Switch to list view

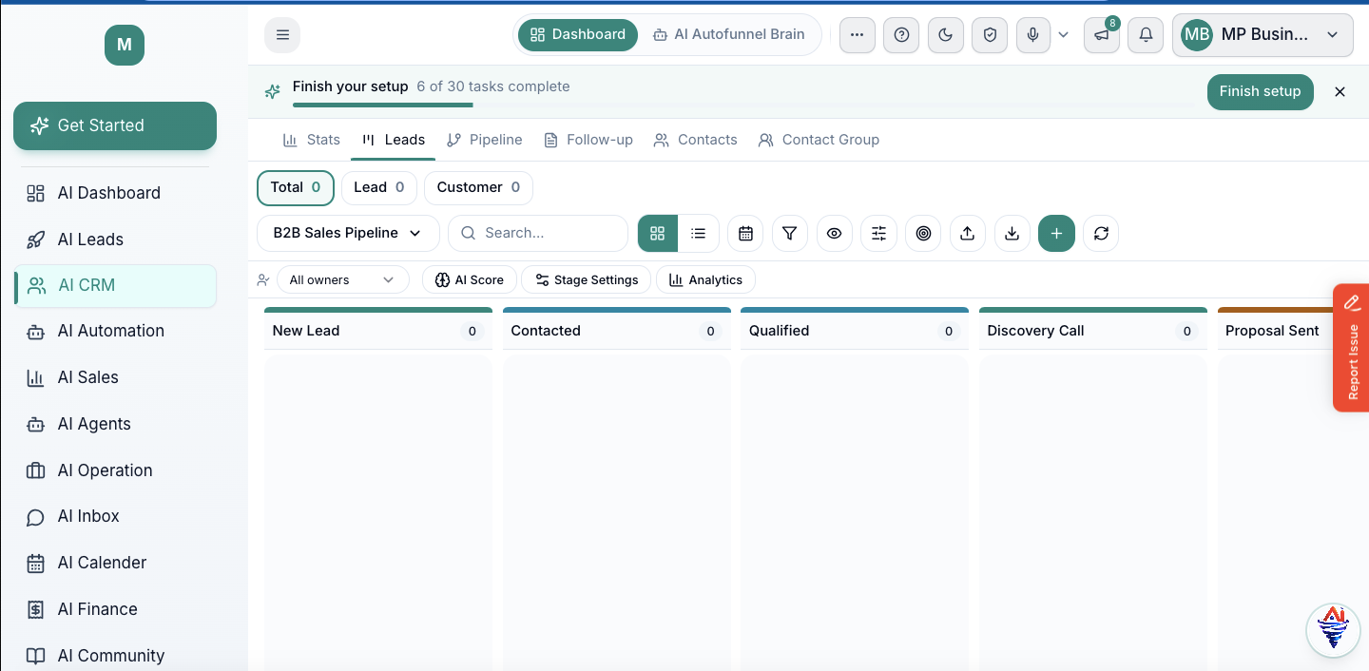point(698,233)
